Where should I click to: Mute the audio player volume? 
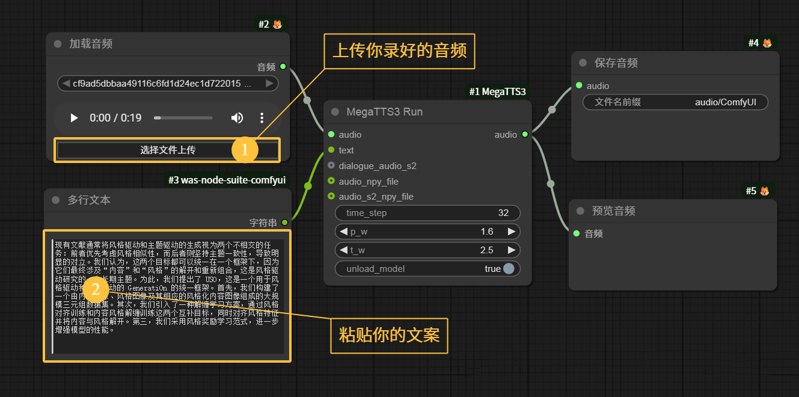(237, 118)
